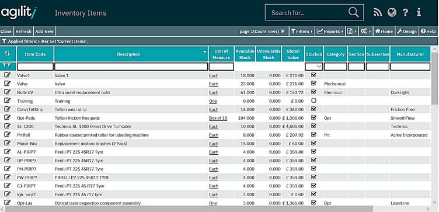Sort by Available Stock column header

click(x=245, y=54)
